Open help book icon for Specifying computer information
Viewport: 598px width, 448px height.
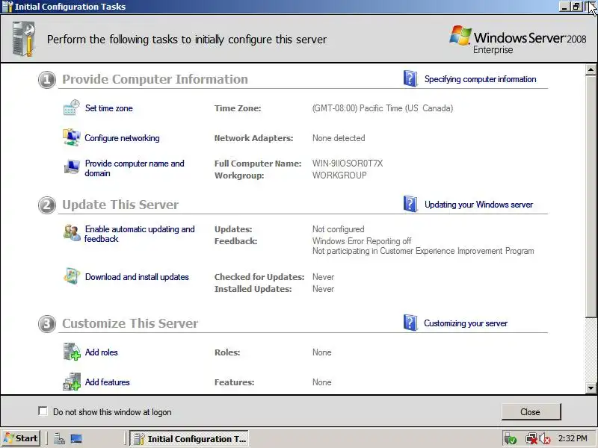click(410, 79)
